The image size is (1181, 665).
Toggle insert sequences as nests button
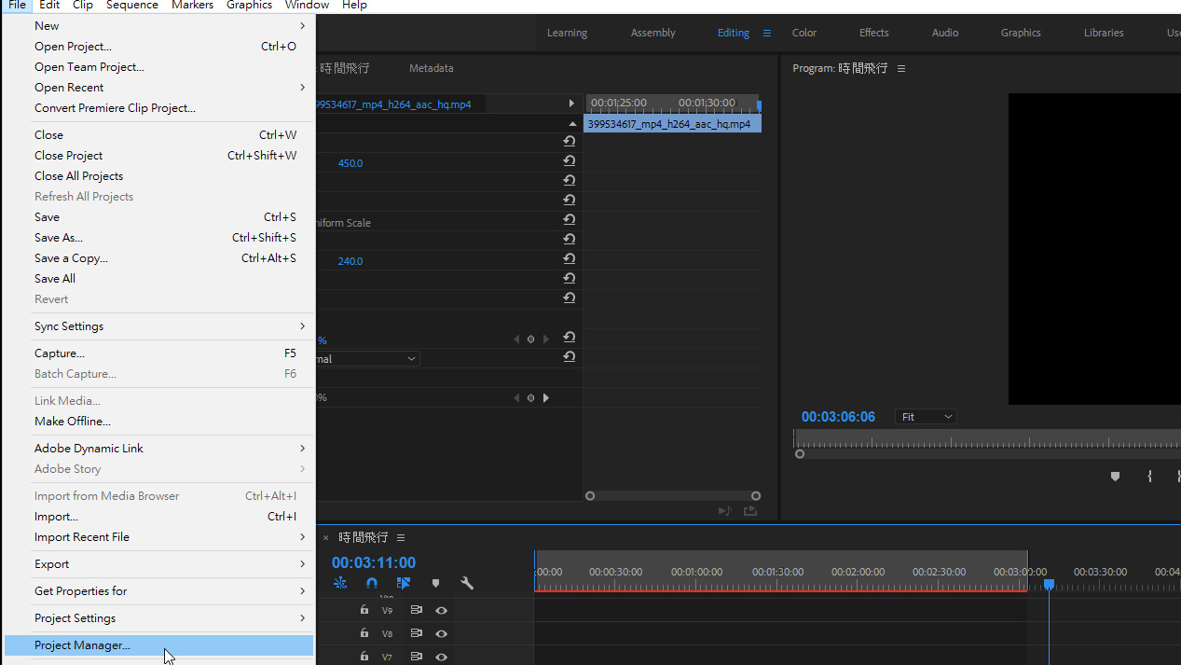click(x=340, y=583)
